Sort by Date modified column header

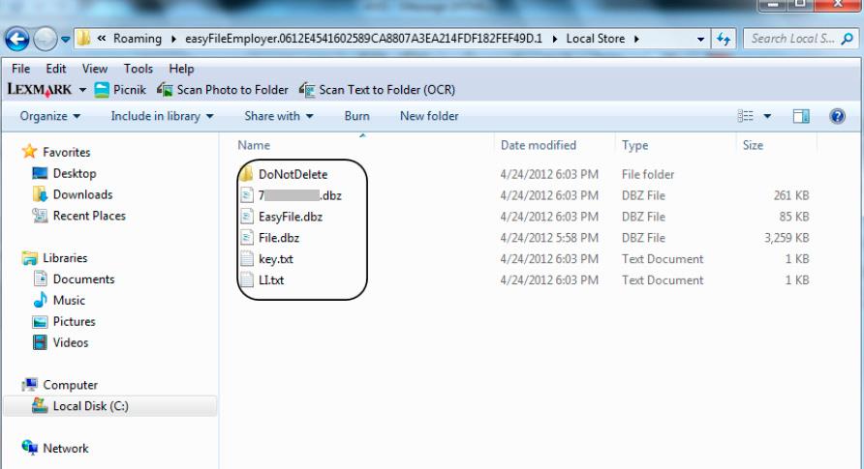pyautogui.click(x=539, y=146)
